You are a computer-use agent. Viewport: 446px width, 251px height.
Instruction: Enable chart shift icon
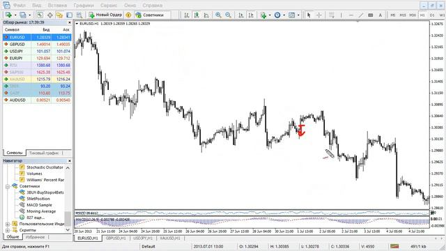click(x=251, y=15)
